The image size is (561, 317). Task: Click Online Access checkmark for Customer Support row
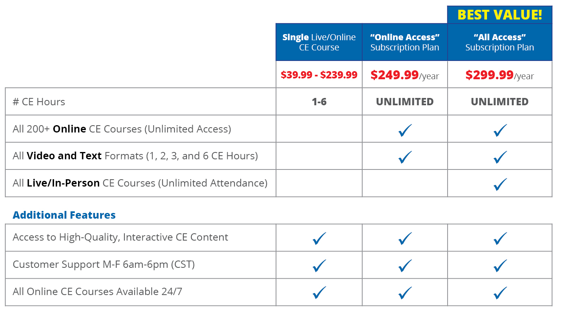tap(405, 265)
